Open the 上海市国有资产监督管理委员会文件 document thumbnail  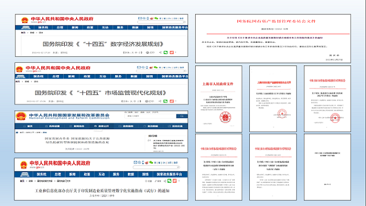[273, 99]
